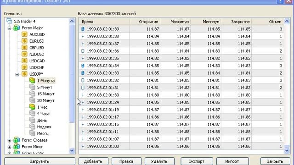Expand the Forex Crosses tree node
Screen dimensions: 294x165
pos(9,140)
